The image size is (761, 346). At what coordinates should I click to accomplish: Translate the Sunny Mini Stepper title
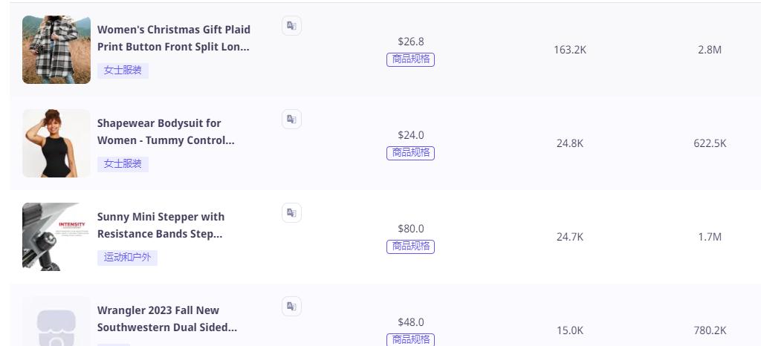[291, 213]
